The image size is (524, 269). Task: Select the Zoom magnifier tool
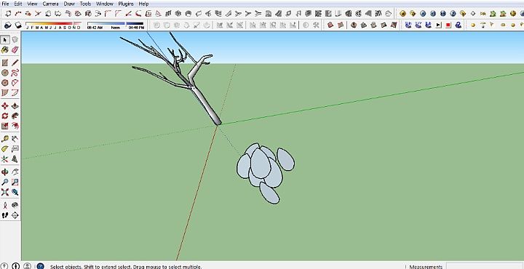click(5, 182)
